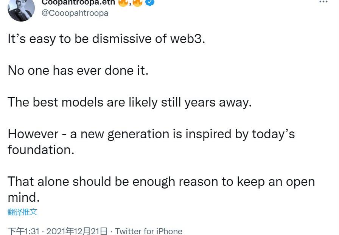Click the line "The best models are likely"

click(129, 102)
